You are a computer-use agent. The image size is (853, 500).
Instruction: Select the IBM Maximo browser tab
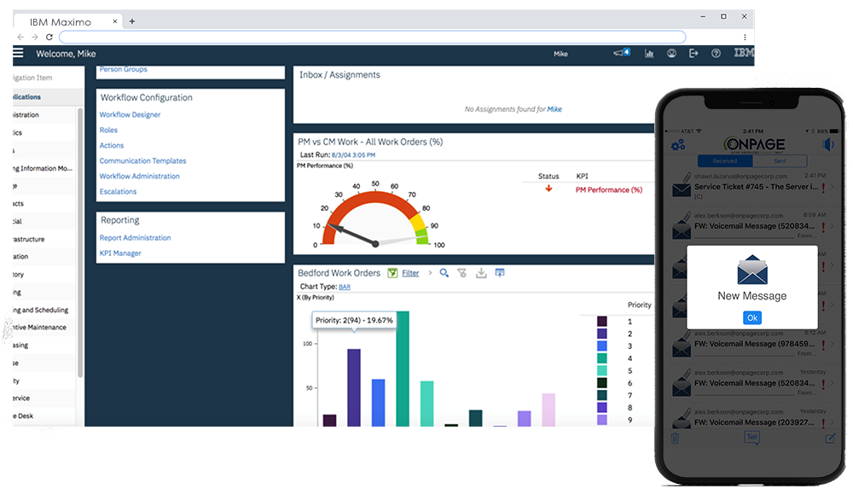[x=68, y=22]
